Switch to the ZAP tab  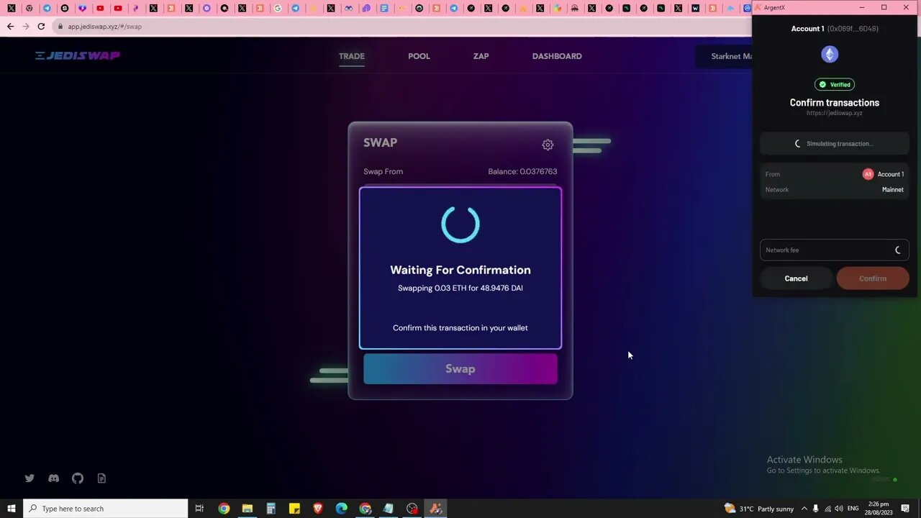pos(481,56)
